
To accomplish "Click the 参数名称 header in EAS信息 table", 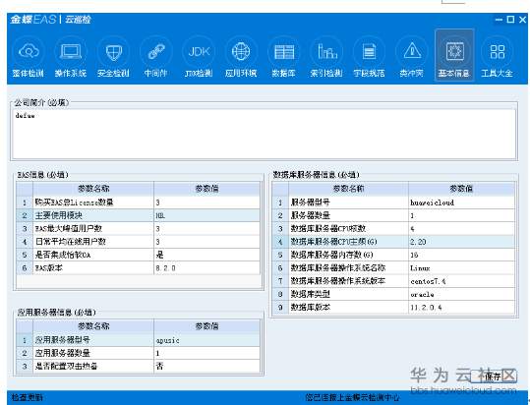I will pyautogui.click(x=93, y=189).
